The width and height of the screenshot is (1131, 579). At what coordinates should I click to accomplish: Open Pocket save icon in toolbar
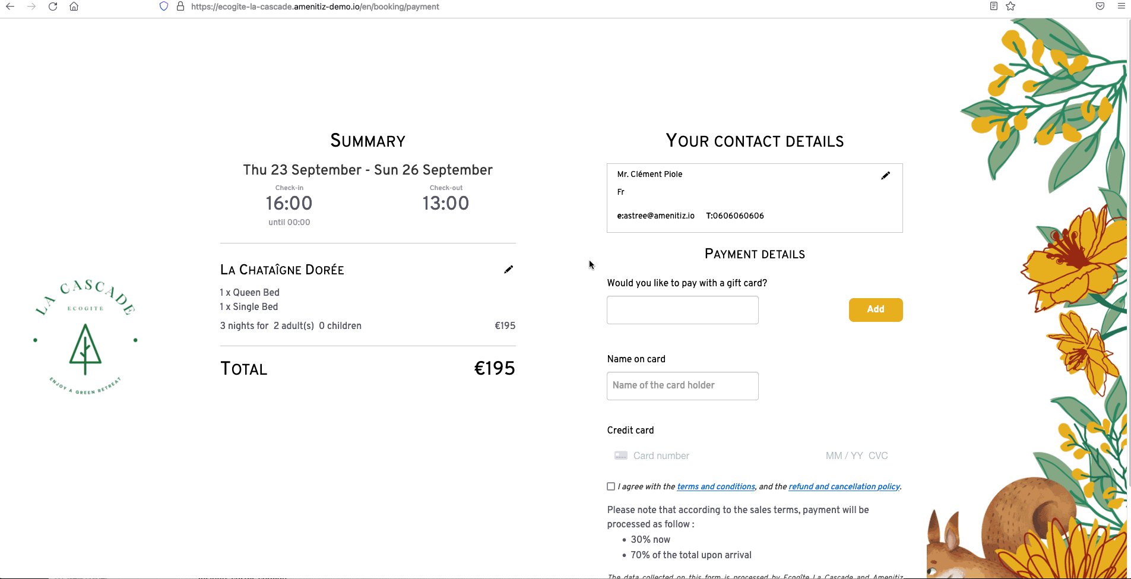(x=1100, y=7)
